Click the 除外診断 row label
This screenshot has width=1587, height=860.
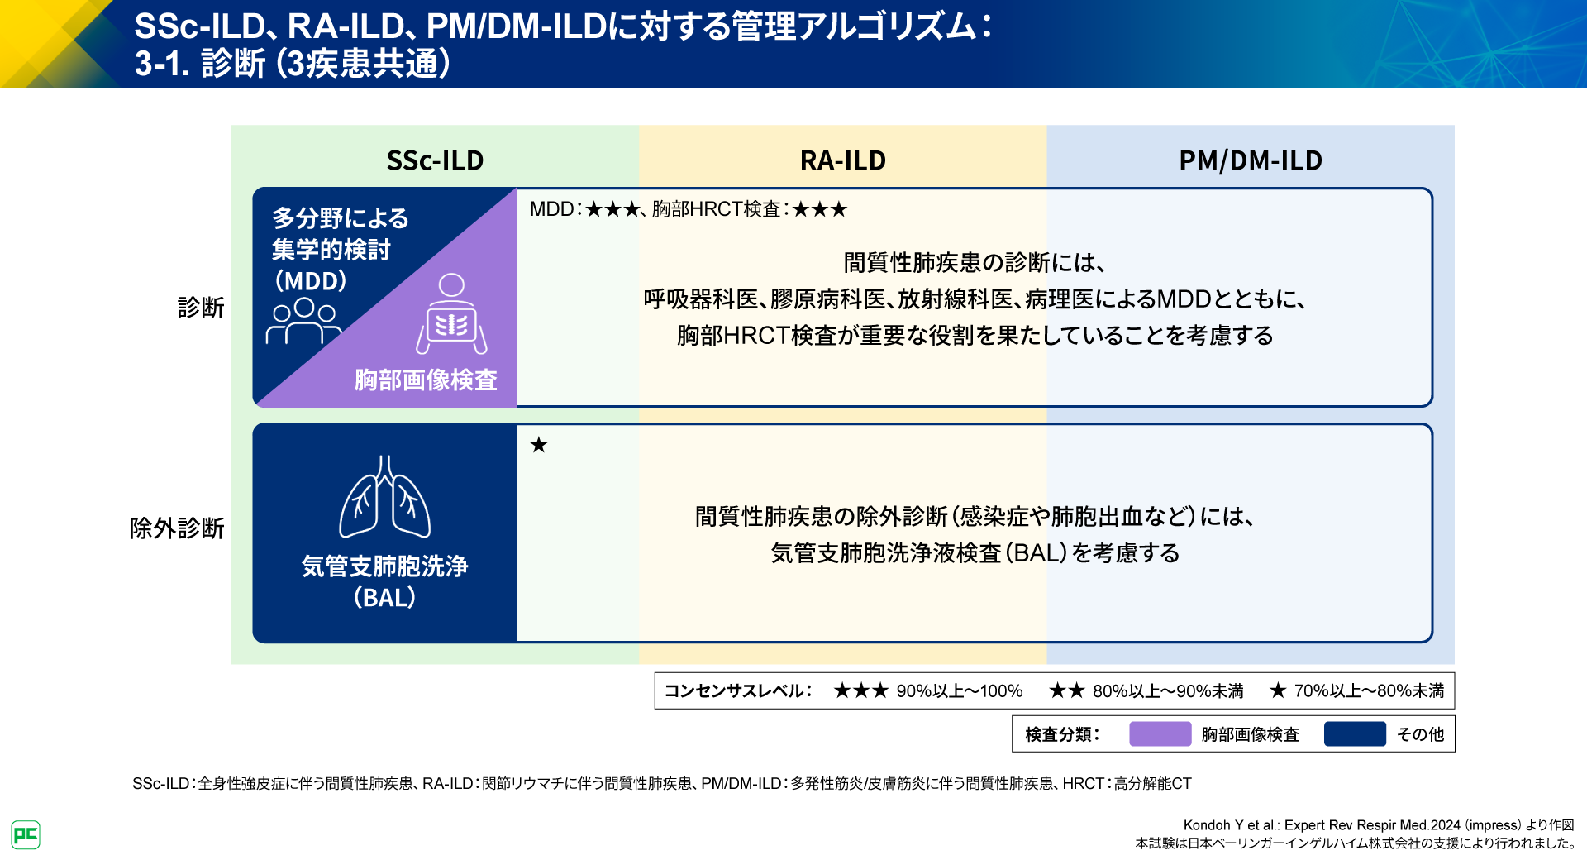point(177,528)
